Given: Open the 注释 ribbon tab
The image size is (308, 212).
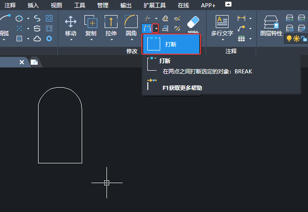Looking at the screenshot, I should point(10,6).
